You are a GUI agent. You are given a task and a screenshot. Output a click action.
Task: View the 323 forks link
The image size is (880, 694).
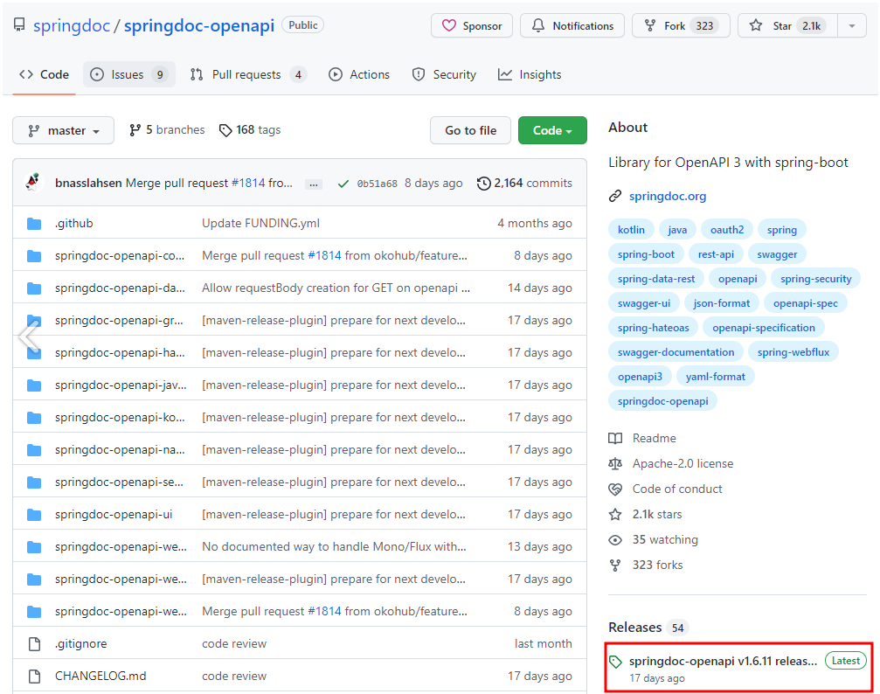pos(657,565)
